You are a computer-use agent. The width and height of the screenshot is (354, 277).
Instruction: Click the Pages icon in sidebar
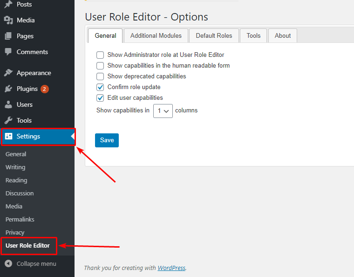pos(8,36)
